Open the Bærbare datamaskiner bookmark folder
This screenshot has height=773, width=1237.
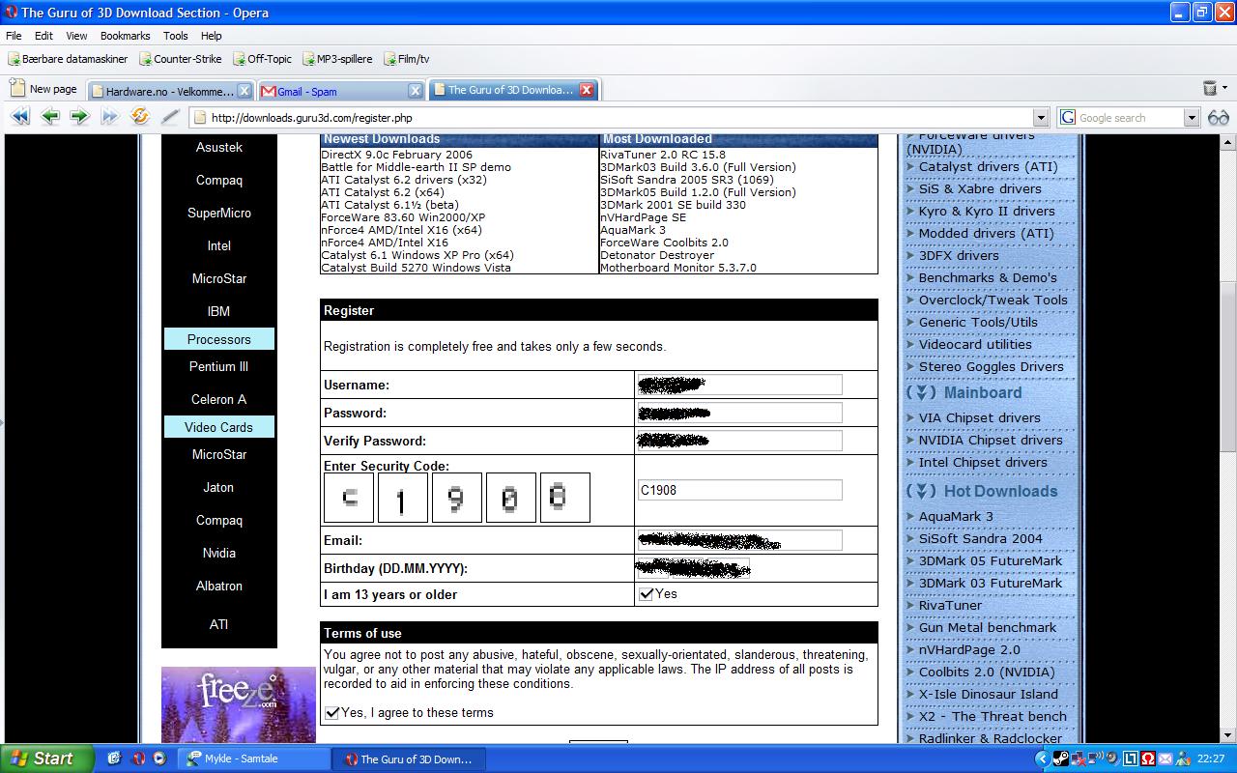(68, 59)
